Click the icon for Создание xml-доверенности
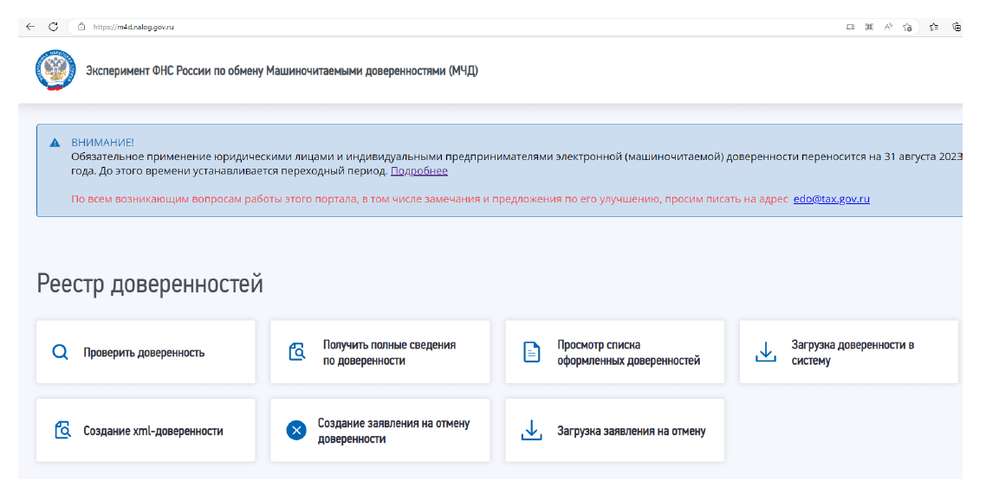Screen dimensions: 986x493 click(62, 431)
